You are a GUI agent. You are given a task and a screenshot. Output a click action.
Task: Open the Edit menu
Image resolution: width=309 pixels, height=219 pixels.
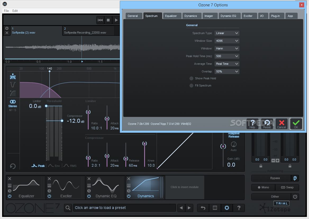[x=15, y=11]
